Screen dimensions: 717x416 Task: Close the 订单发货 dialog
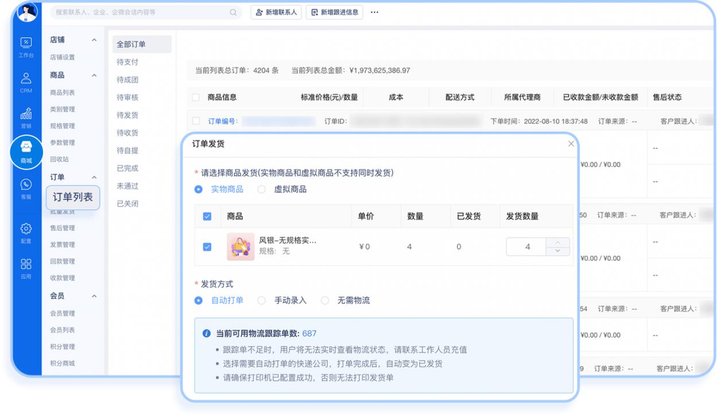pos(571,144)
